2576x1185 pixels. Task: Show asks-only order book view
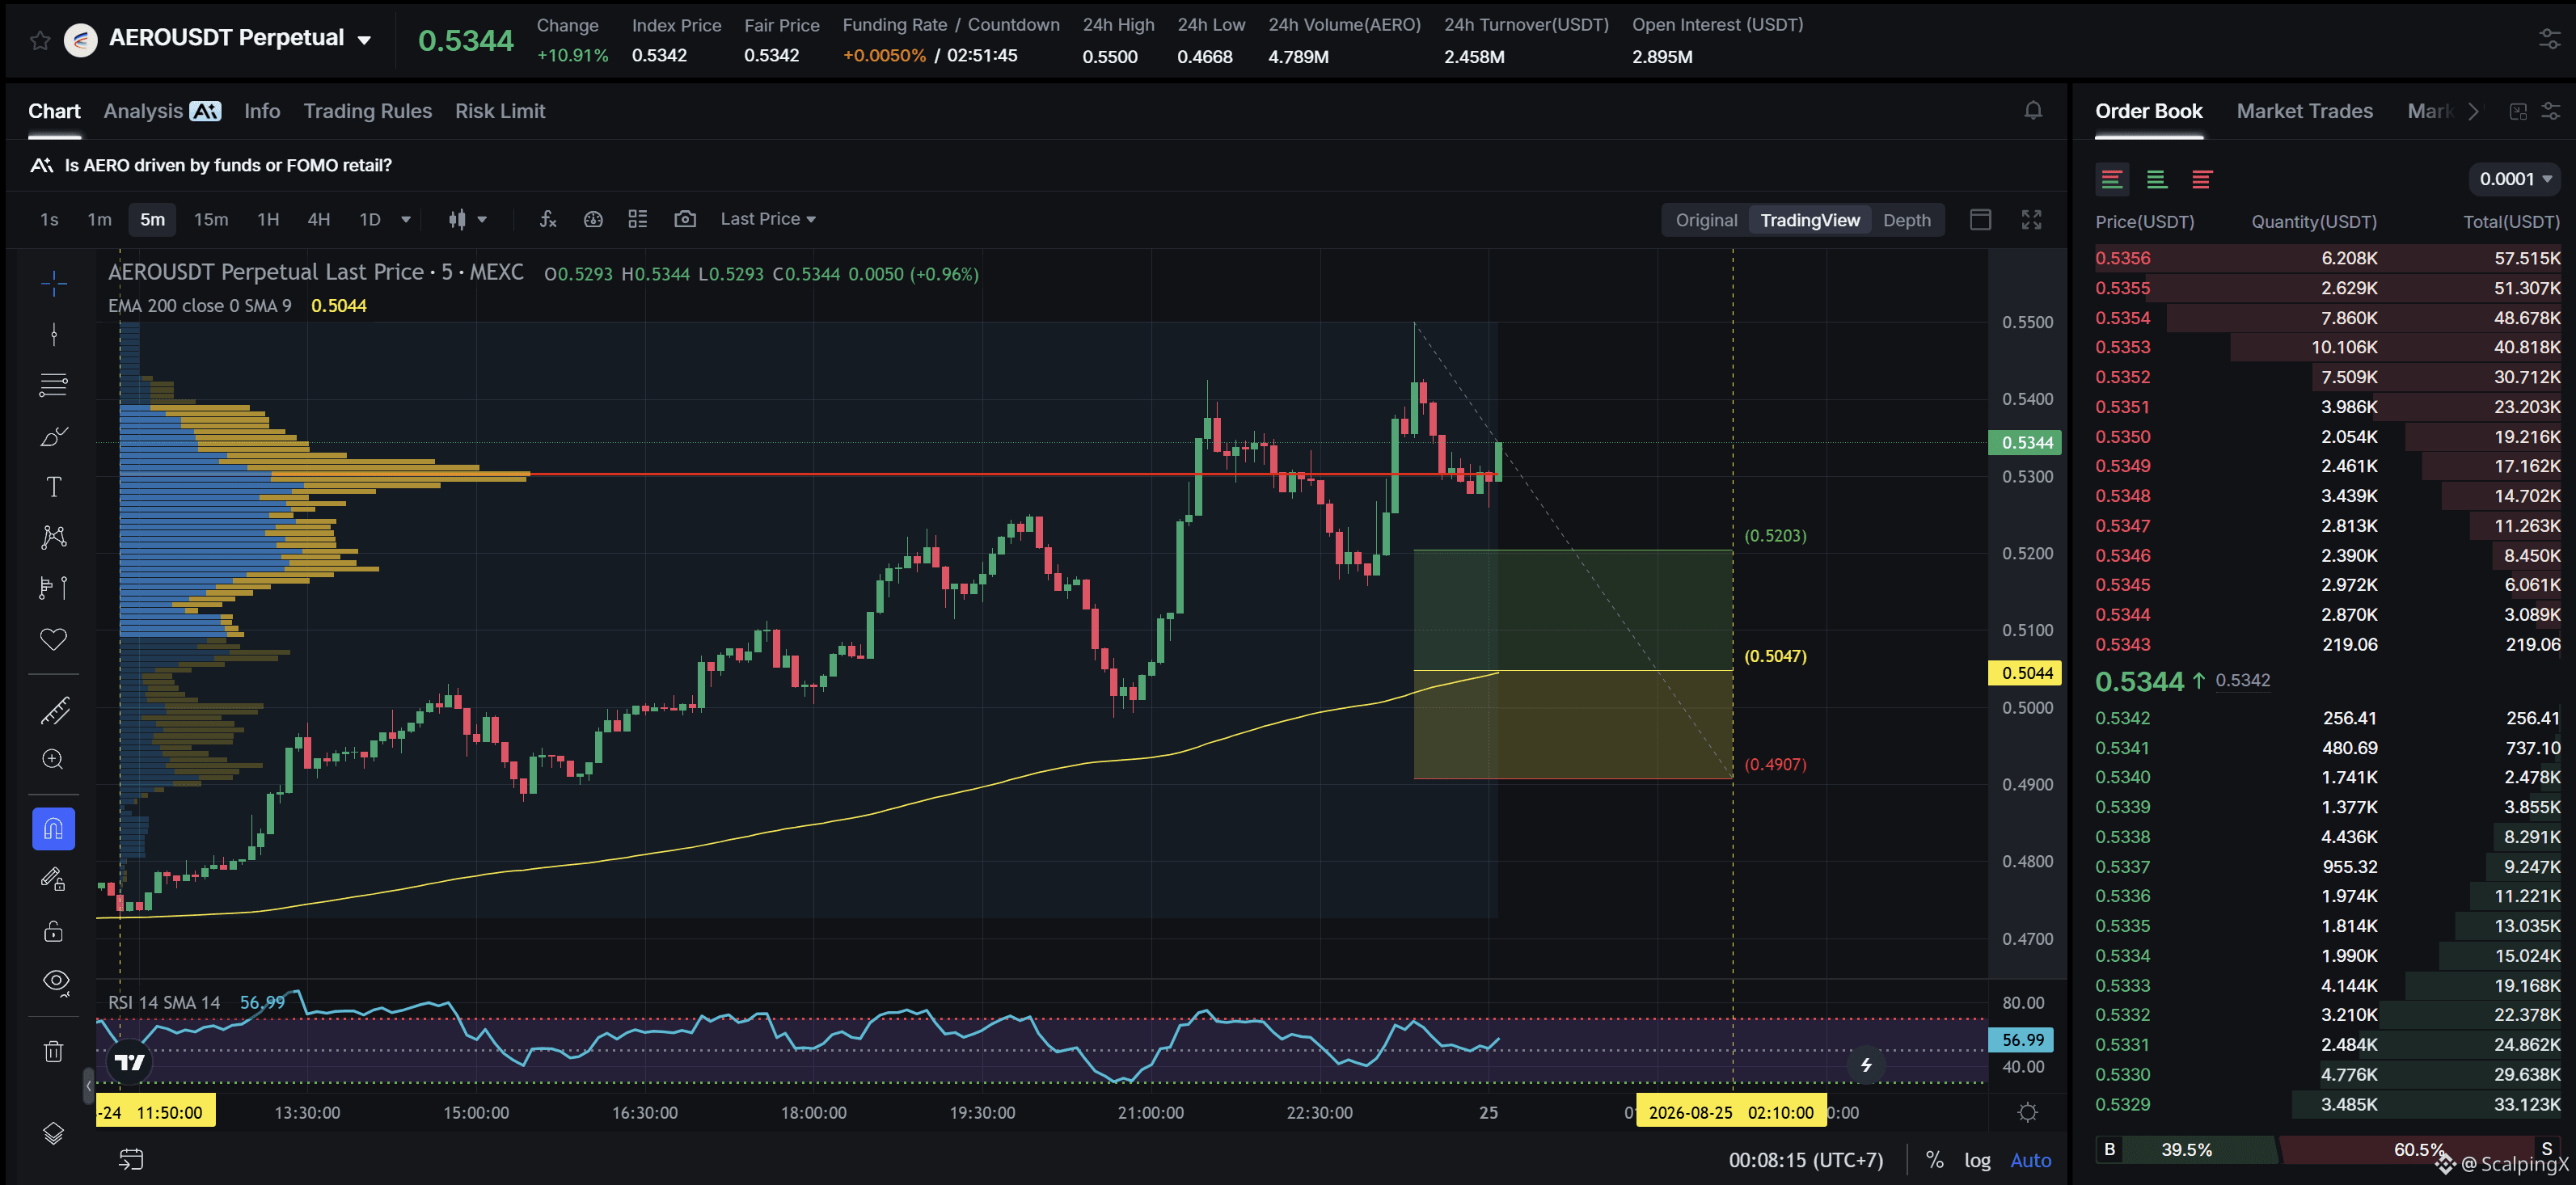pyautogui.click(x=2202, y=180)
